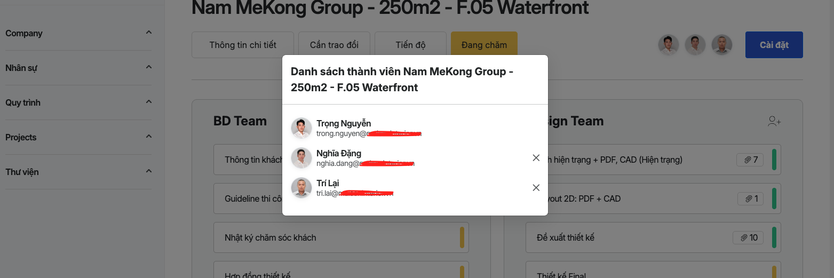Remove Nghĩa Đặng from member list
Screen dimensions: 834x278
(536, 158)
